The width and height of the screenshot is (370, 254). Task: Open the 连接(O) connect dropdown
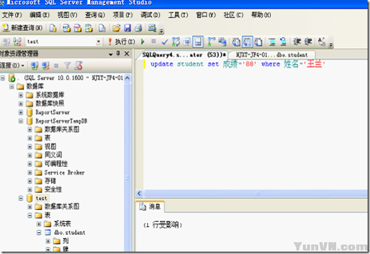(12, 65)
